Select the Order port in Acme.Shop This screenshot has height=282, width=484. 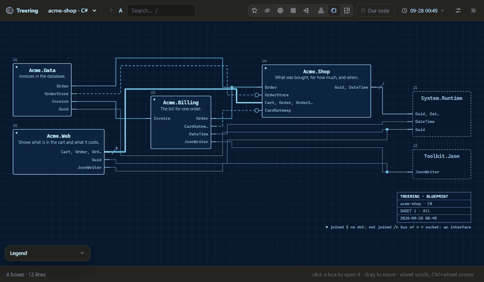(x=271, y=88)
